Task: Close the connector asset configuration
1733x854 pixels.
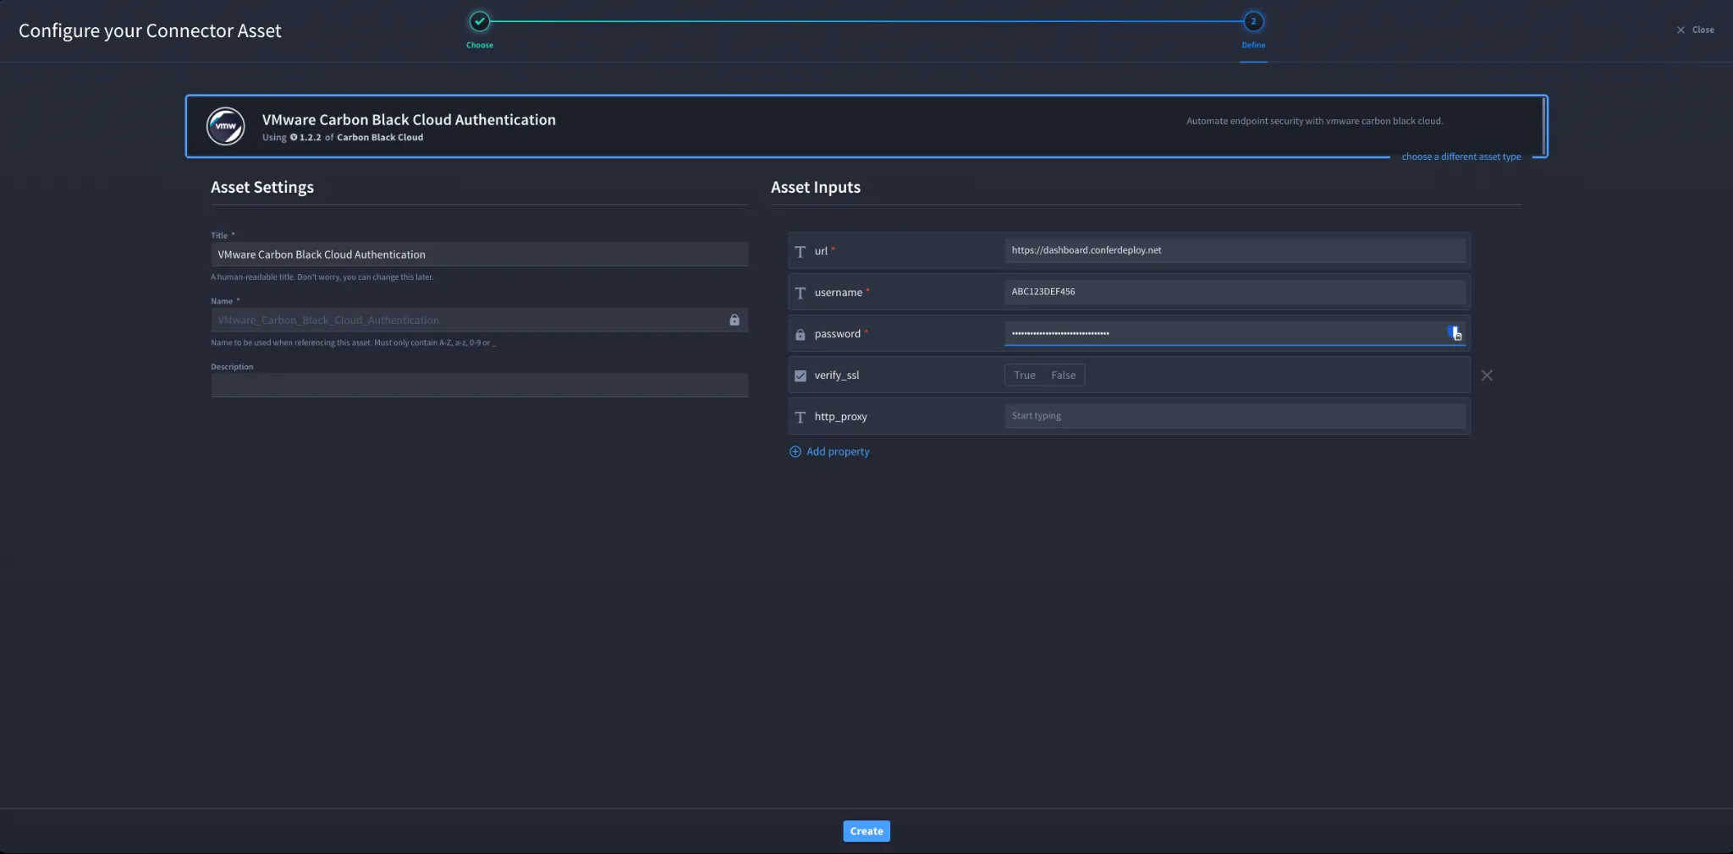Action: (1695, 30)
